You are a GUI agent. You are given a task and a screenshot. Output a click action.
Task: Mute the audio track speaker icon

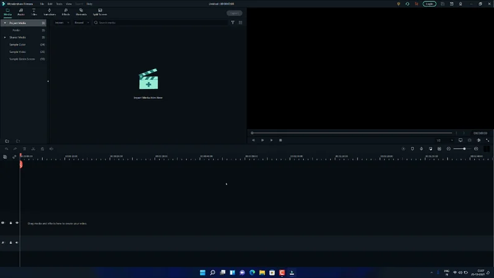pyautogui.click(x=17, y=243)
